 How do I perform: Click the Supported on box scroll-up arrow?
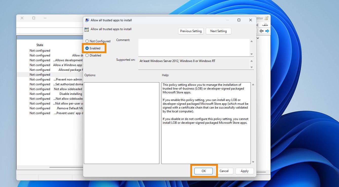point(252,61)
